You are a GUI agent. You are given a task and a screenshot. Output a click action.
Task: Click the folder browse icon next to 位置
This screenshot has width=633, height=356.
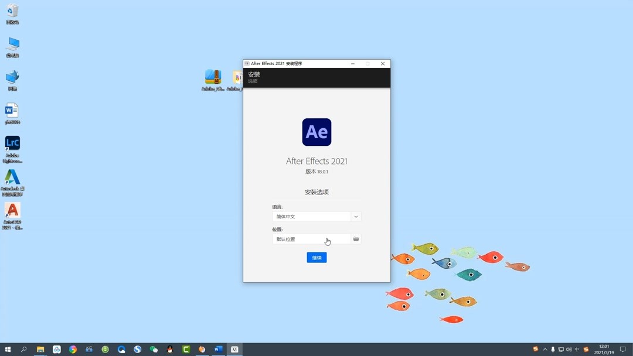pos(356,239)
